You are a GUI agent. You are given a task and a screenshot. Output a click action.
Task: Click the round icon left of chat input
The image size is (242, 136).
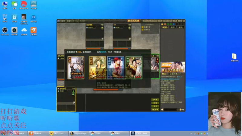(x=162, y=109)
